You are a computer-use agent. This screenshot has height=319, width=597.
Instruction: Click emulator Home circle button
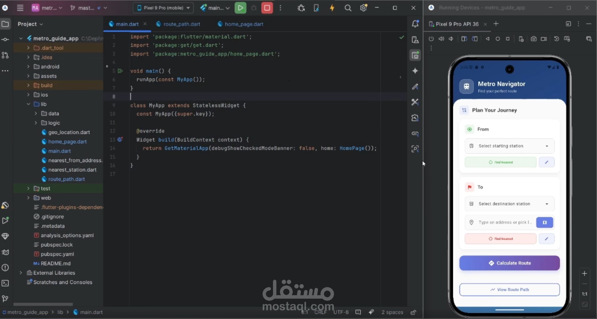point(498,39)
